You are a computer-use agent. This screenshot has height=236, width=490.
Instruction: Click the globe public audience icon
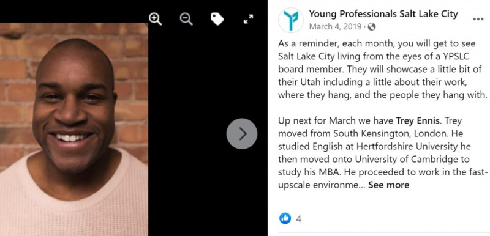tap(372, 27)
